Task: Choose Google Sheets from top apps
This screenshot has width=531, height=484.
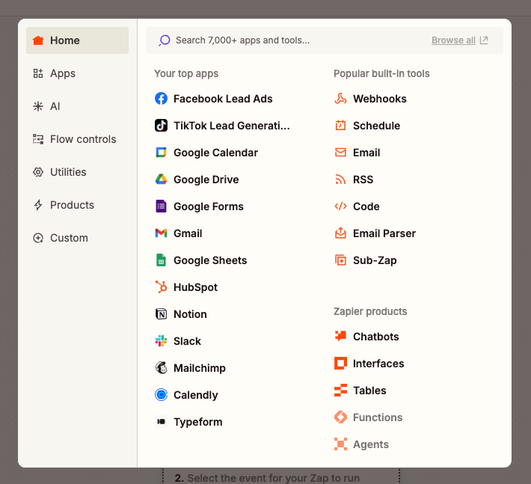Action: click(x=209, y=260)
